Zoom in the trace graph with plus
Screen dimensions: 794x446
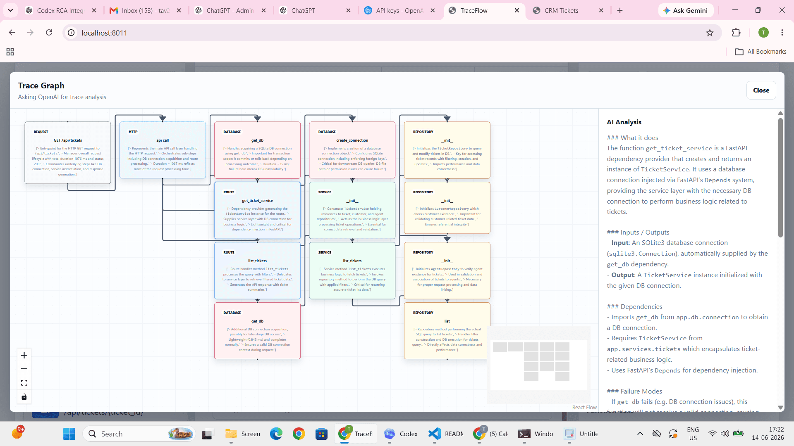24,356
